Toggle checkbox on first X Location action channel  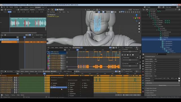pyautogui.click(x=16, y=77)
